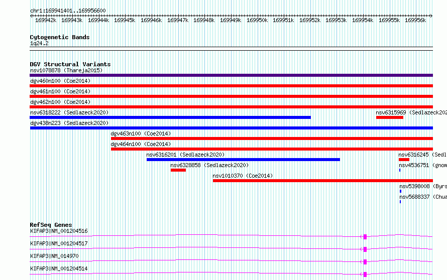Click the dgv463n100 (Coe2014) red bar

pyautogui.click(x=272, y=138)
